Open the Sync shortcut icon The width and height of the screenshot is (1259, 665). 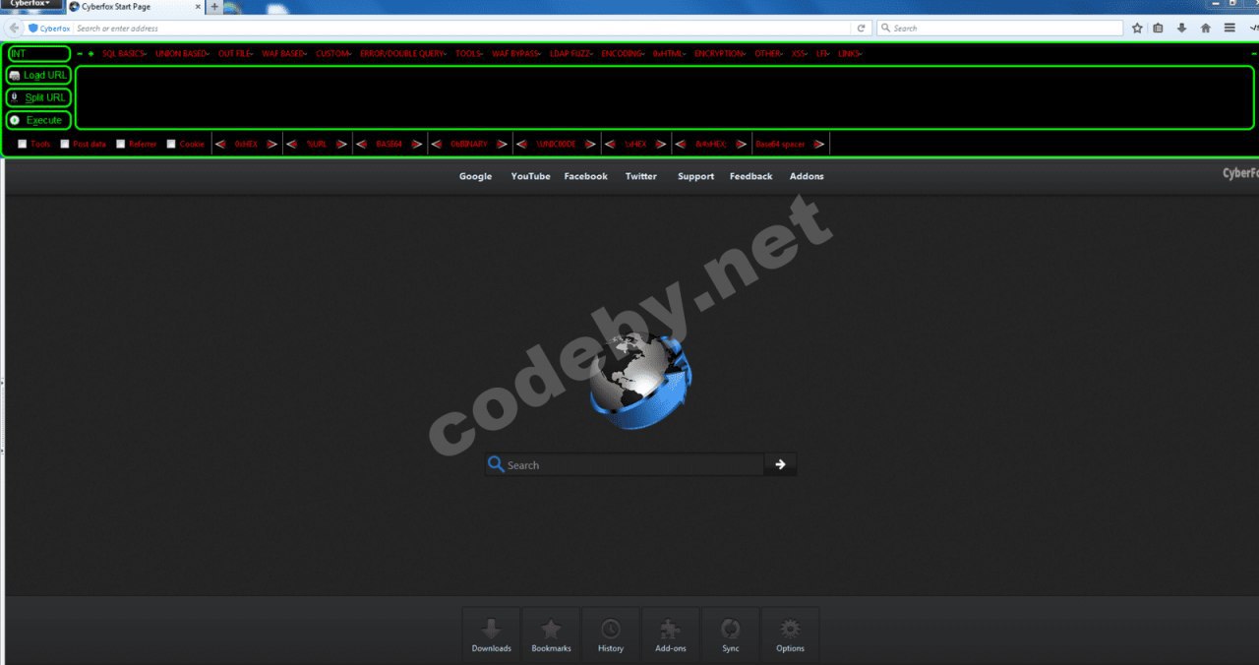point(730,635)
